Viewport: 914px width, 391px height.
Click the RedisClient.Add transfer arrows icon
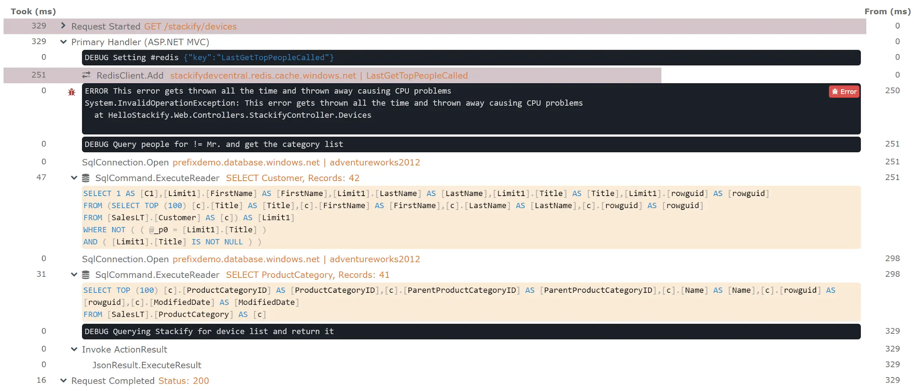86,75
